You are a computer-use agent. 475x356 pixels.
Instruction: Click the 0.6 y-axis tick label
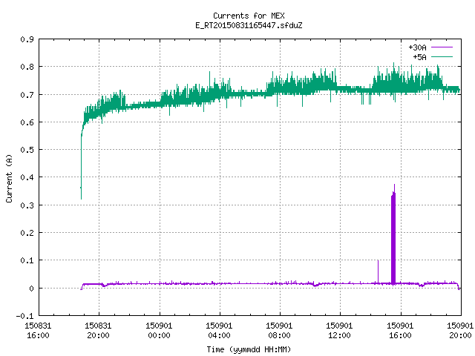27,122
